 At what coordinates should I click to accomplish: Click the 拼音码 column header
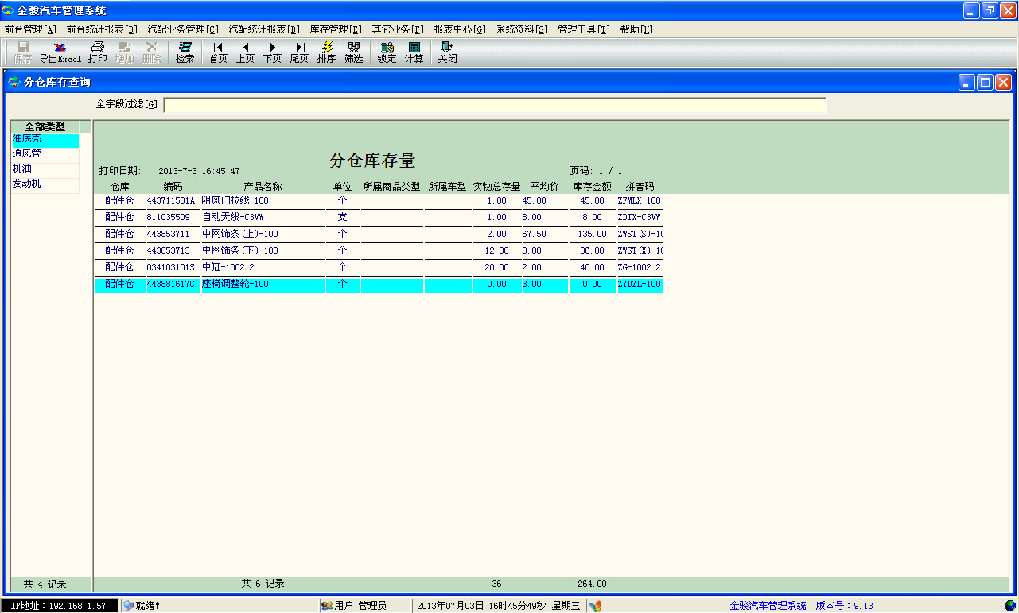(x=640, y=187)
